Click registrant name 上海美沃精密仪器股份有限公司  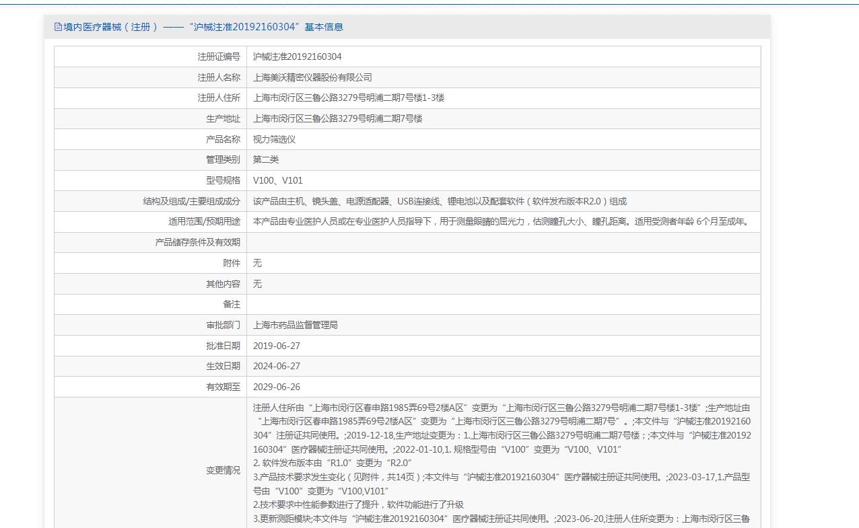tap(312, 77)
